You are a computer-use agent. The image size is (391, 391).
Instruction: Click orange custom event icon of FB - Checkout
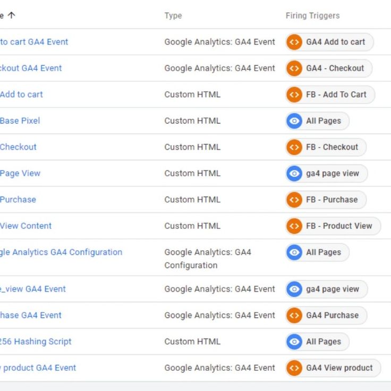294,147
